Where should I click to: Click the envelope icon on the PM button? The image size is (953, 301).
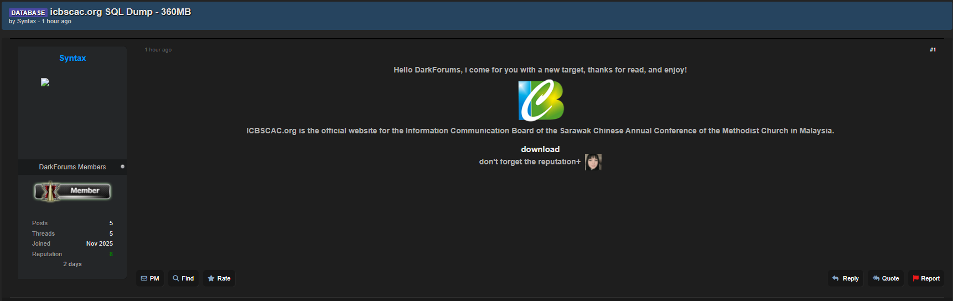coord(144,278)
